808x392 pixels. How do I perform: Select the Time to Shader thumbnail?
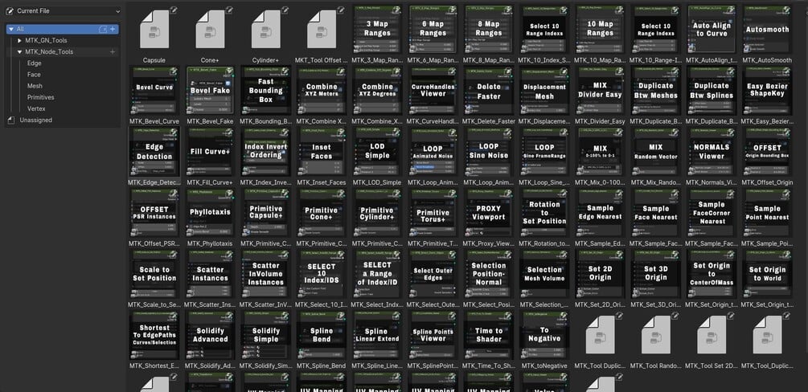pos(489,335)
